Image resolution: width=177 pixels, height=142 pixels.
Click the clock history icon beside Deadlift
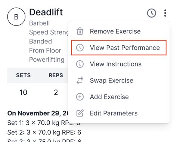coord(152,13)
